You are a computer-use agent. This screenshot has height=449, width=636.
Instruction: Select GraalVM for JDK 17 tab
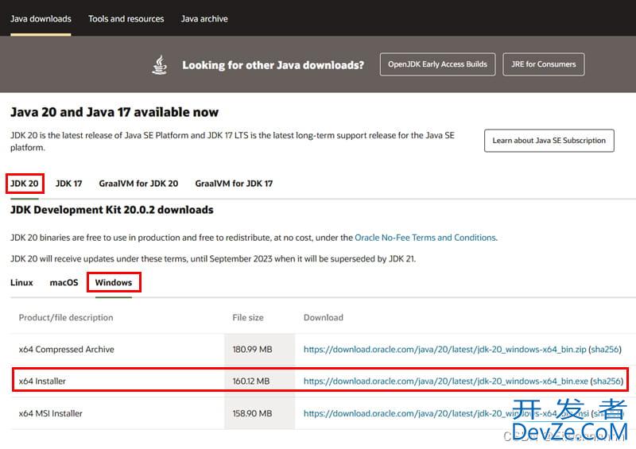tap(234, 184)
